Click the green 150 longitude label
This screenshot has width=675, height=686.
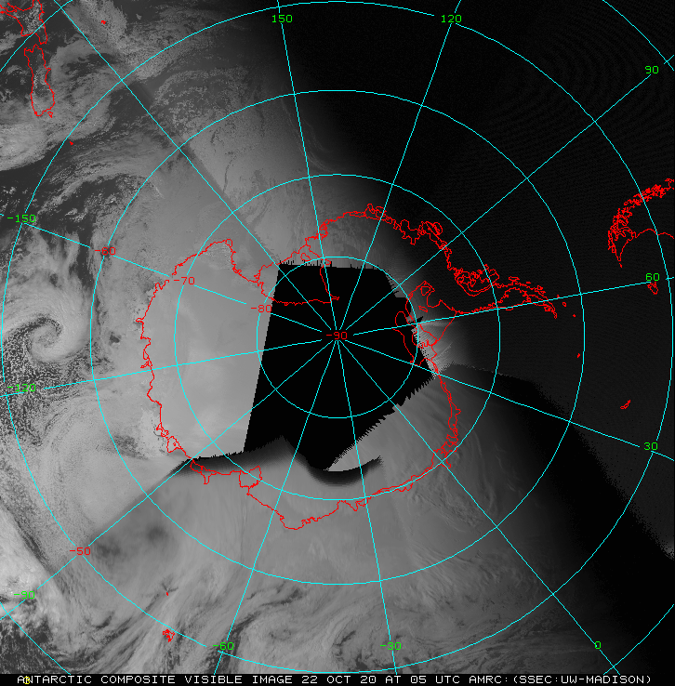click(282, 19)
